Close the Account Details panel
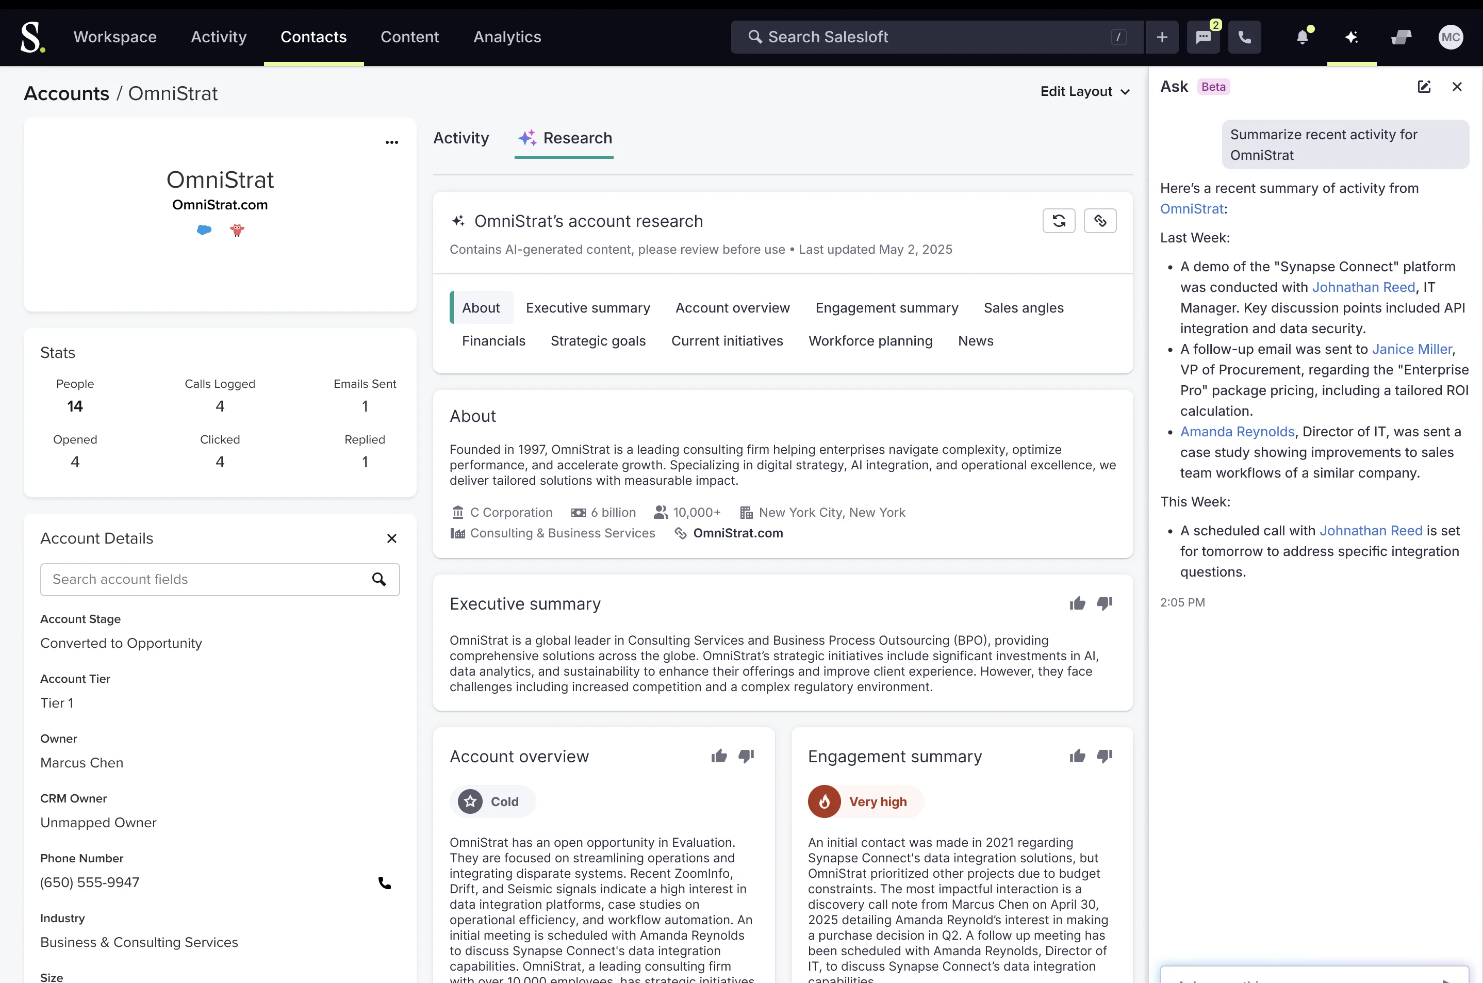 (392, 538)
